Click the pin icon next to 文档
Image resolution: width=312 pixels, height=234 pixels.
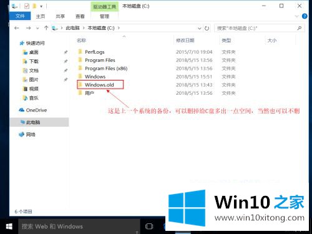click(x=66, y=71)
